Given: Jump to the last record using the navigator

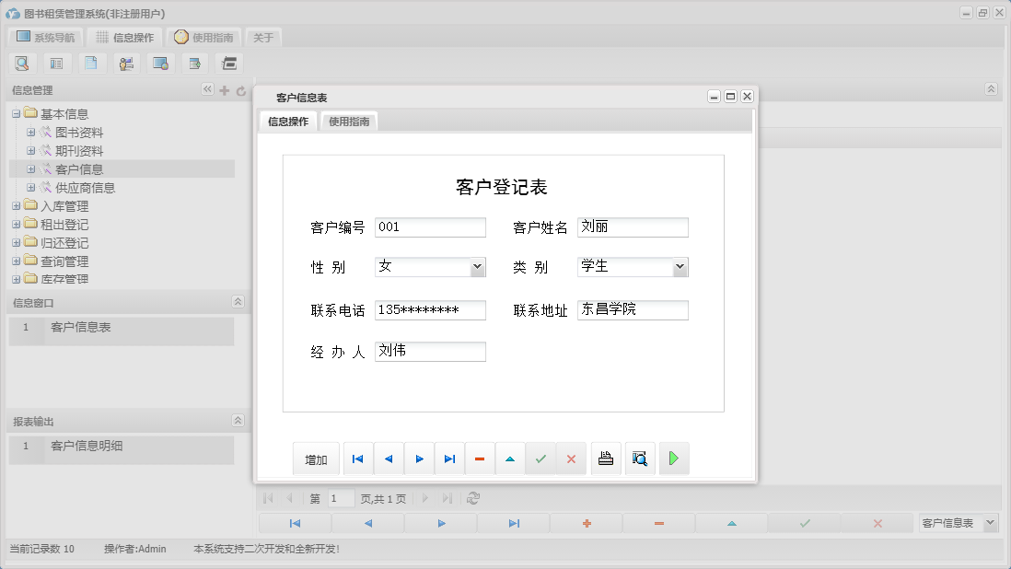Looking at the screenshot, I should coord(449,458).
